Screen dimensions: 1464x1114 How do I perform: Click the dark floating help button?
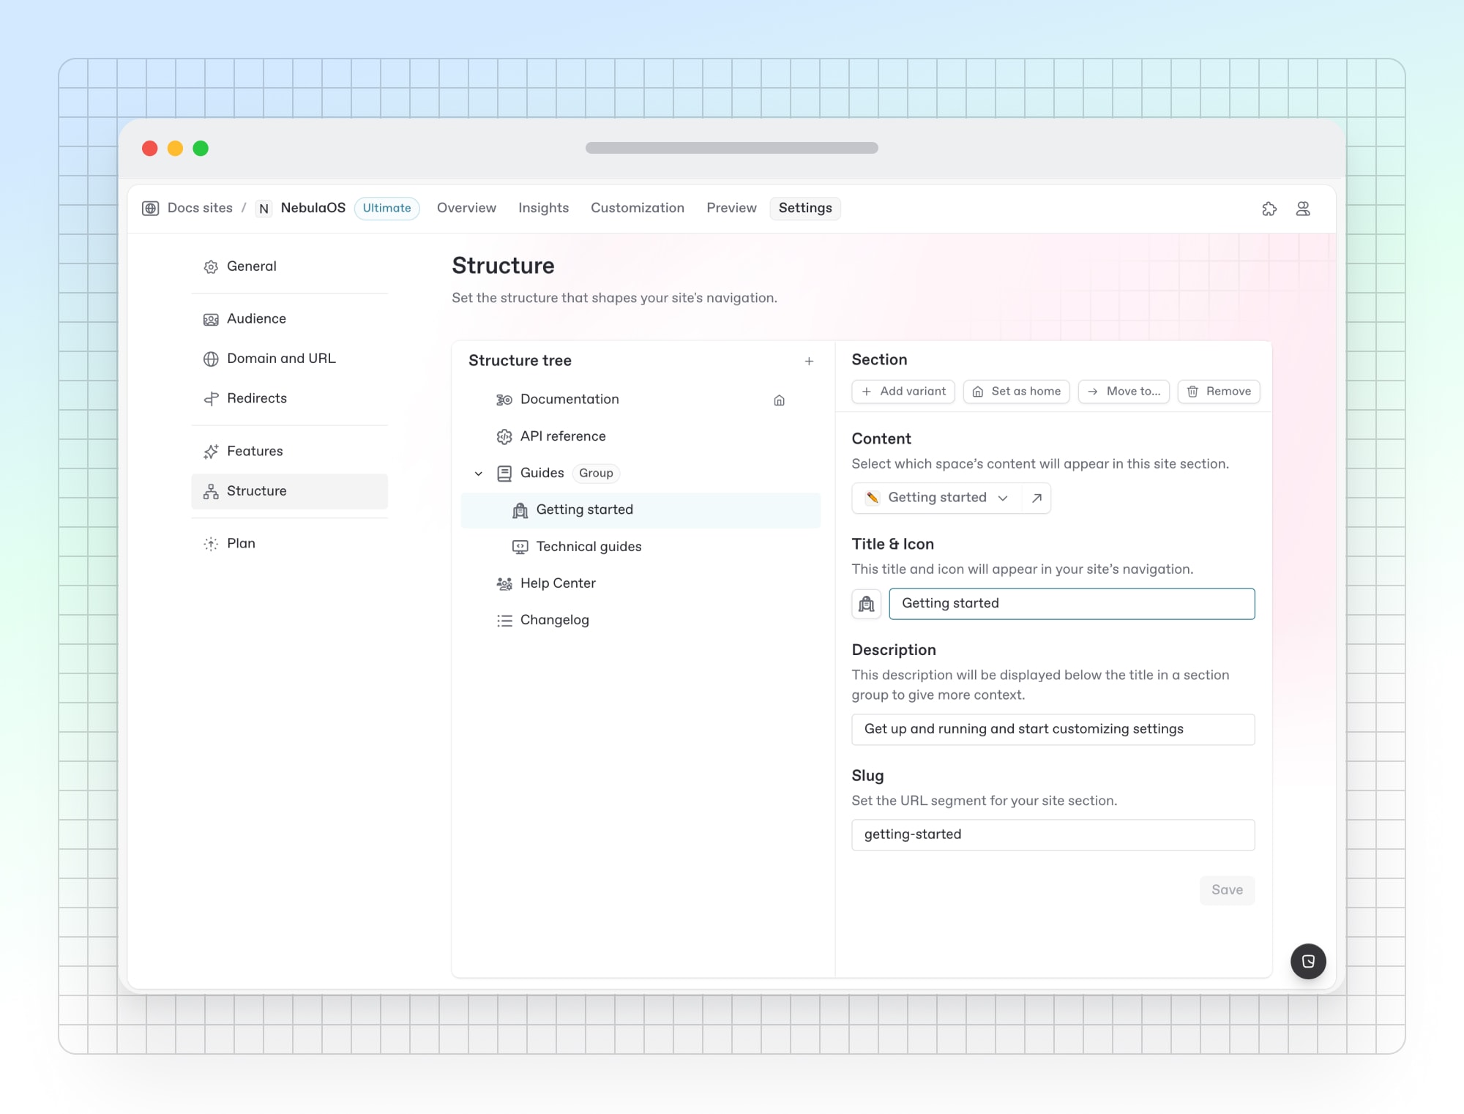point(1308,961)
